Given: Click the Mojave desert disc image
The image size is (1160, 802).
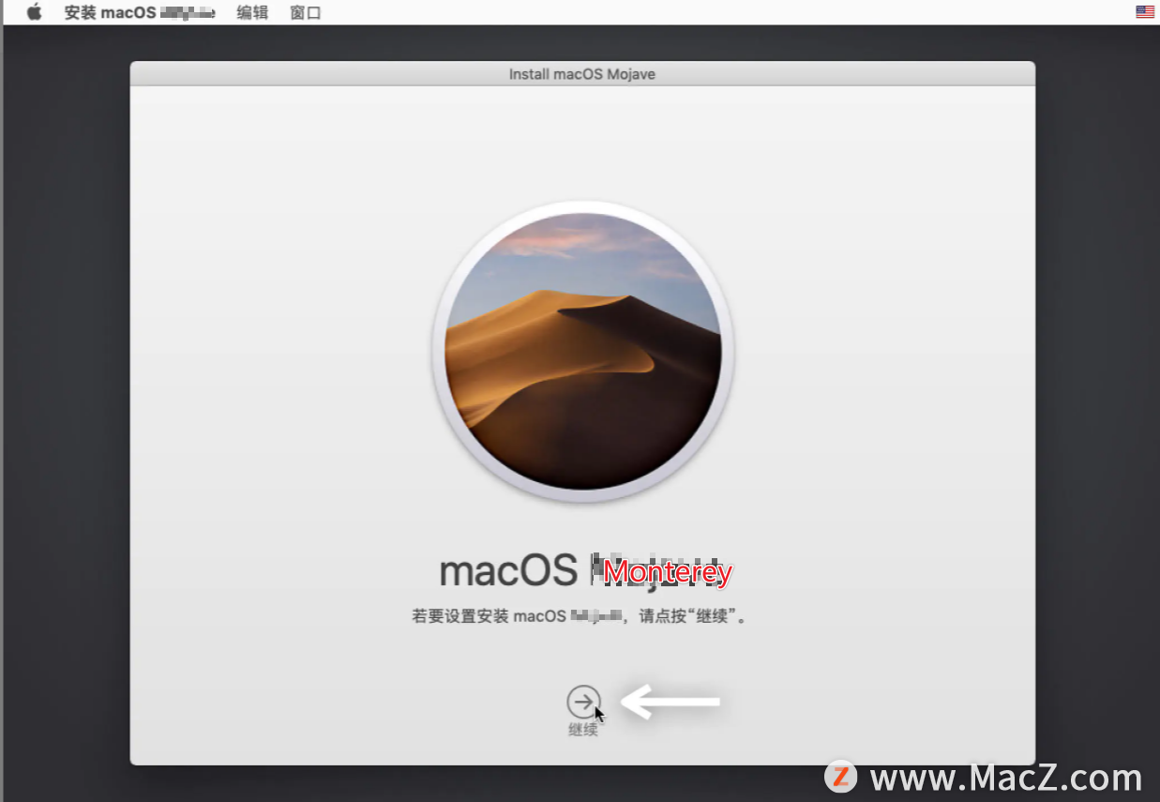Looking at the screenshot, I should [x=583, y=352].
